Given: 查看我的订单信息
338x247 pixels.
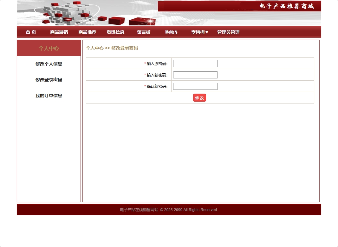Looking at the screenshot, I should (49, 96).
